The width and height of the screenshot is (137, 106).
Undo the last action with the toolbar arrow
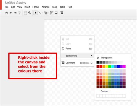click(11, 13)
